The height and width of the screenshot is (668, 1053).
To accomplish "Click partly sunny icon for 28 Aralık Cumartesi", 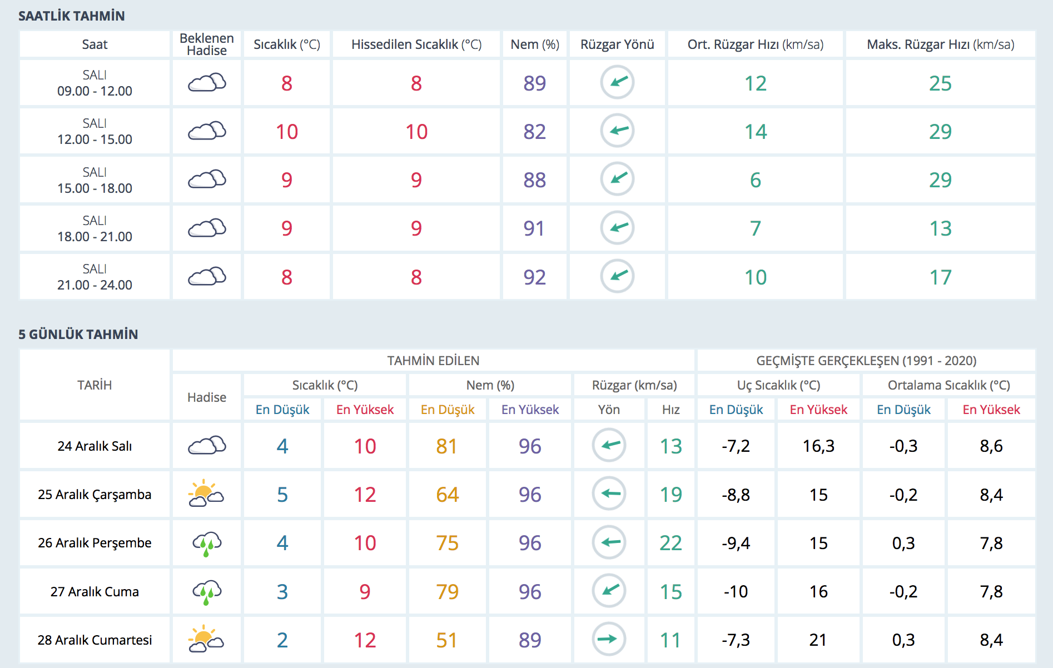I will point(206,640).
